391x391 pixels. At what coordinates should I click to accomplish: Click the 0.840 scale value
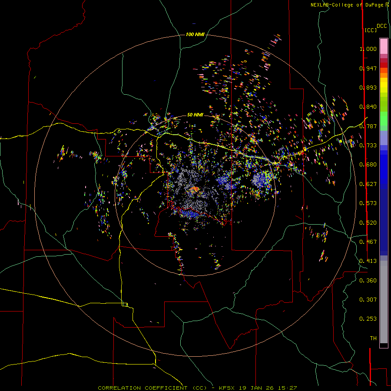coord(368,107)
